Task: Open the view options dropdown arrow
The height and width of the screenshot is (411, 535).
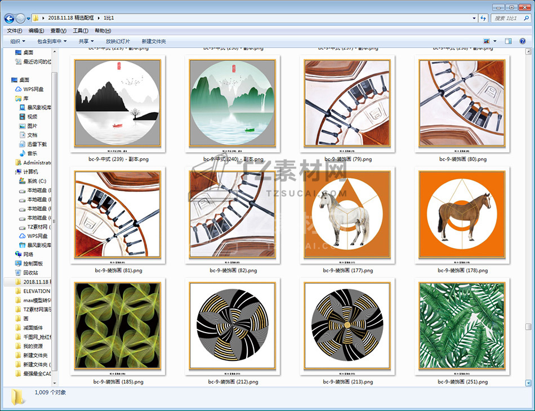Action: coord(495,41)
